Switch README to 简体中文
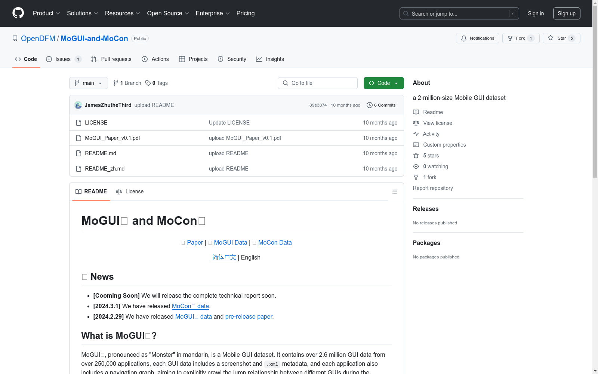 224,257
